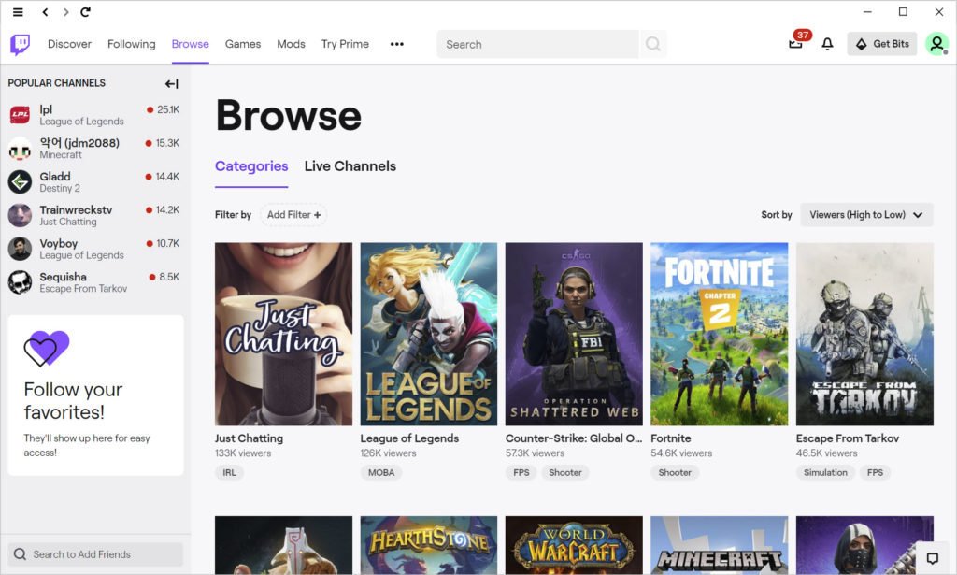Open the Following tab

click(x=131, y=44)
